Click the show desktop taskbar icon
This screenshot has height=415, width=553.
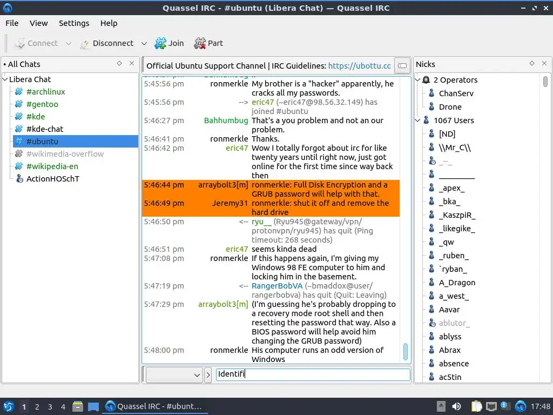tap(93, 407)
